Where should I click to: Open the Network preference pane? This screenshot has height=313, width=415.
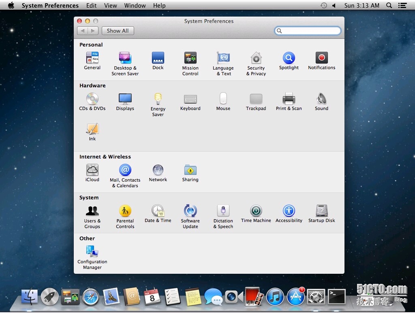158,173
